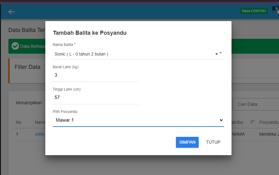The image size is (279, 175).
Task: Focus the Berat Lahir (kg) field
Action: click(96, 75)
